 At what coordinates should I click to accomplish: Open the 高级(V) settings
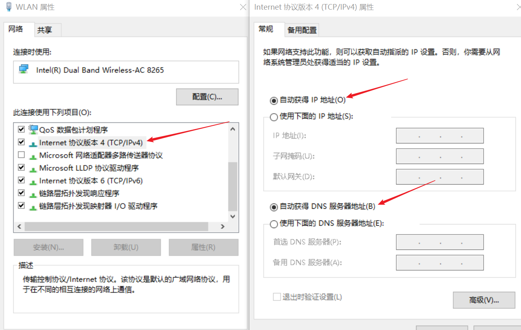(483, 300)
